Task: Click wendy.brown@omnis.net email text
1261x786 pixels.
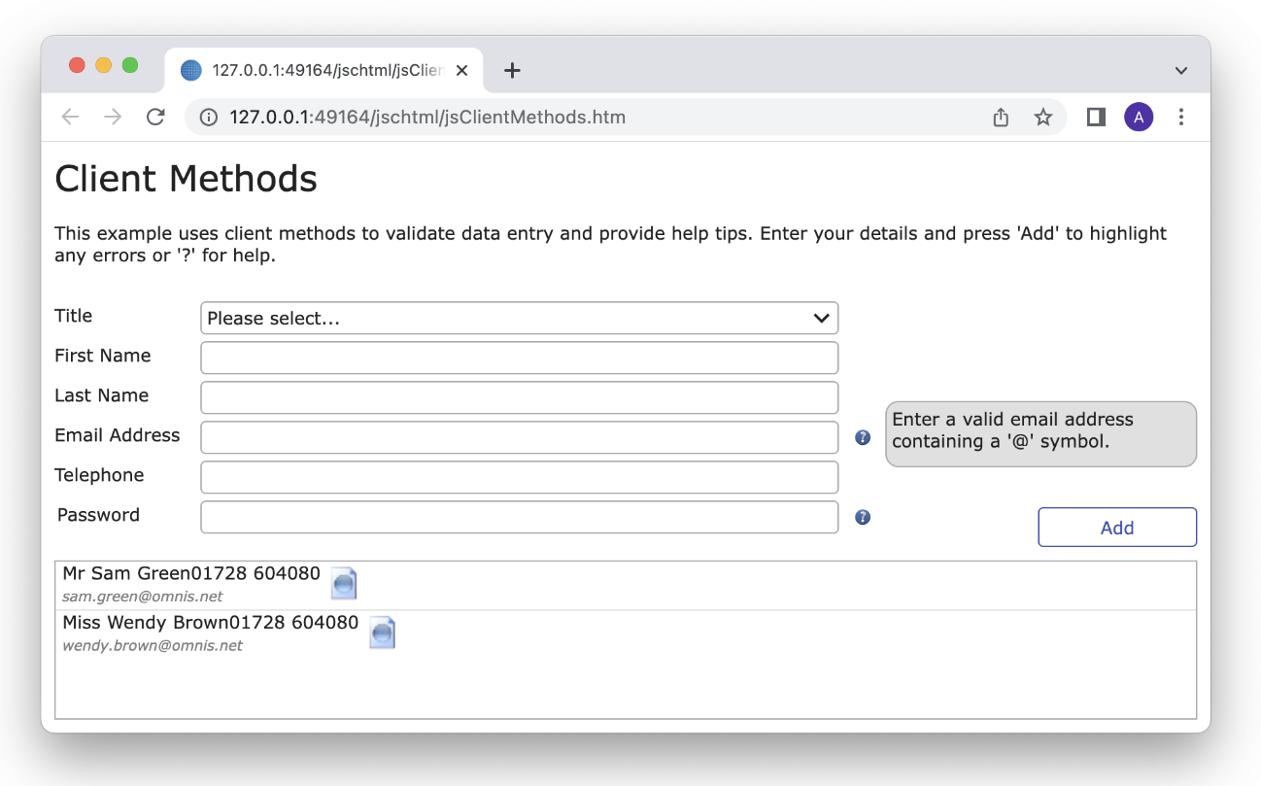Action: coord(153,645)
